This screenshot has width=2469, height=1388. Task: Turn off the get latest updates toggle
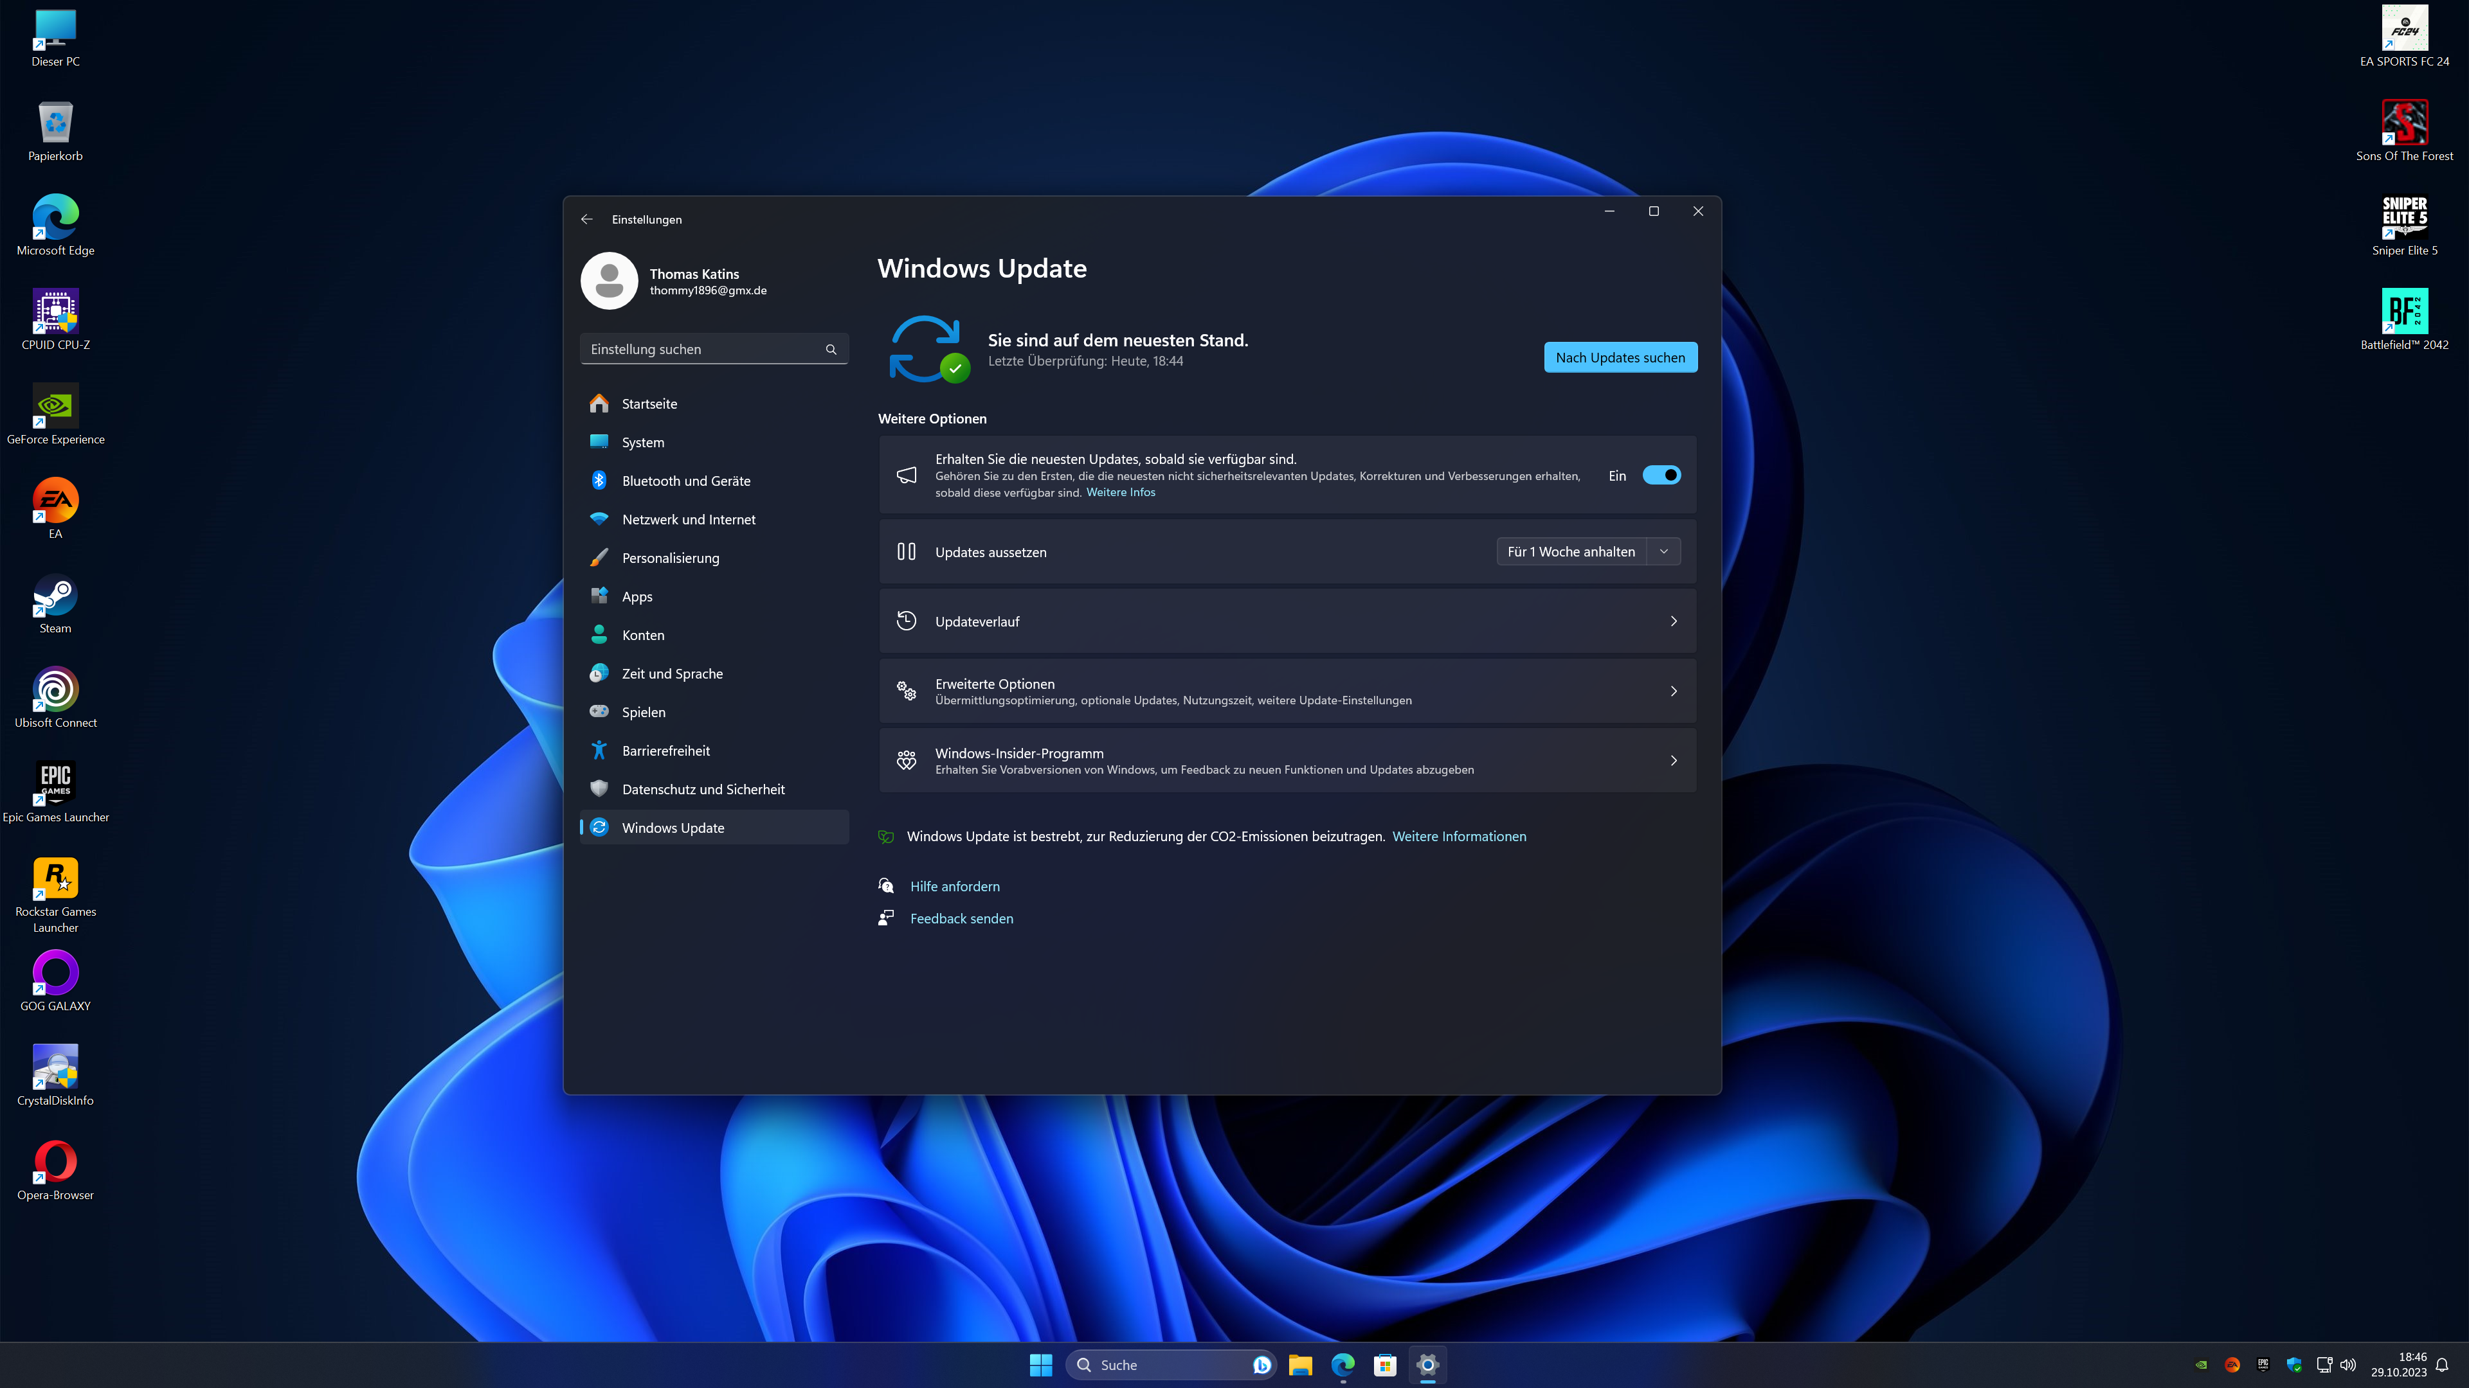point(1661,475)
